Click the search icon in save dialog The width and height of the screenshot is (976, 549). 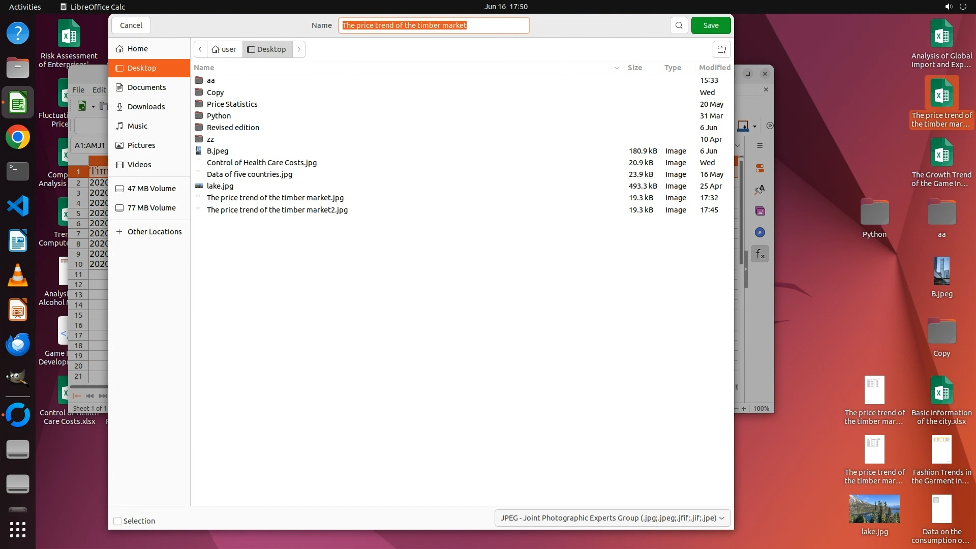pyautogui.click(x=679, y=25)
